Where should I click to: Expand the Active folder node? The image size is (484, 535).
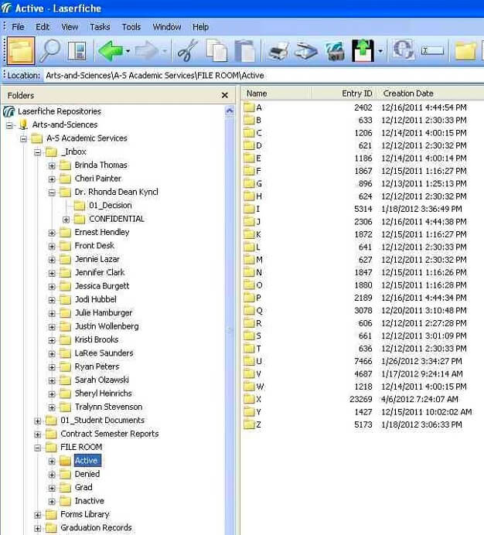pyautogui.click(x=52, y=462)
